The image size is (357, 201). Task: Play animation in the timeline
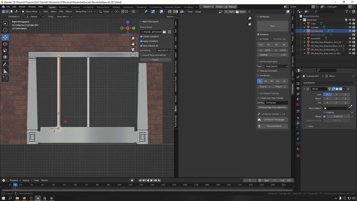point(151,180)
